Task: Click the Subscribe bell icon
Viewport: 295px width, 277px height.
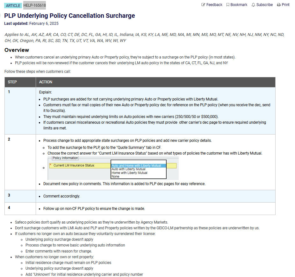Action: [253, 5]
